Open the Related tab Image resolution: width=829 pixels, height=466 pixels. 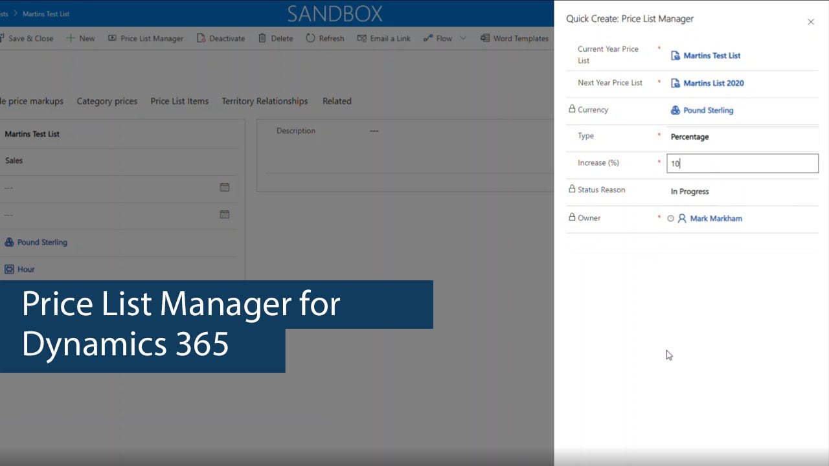[337, 101]
